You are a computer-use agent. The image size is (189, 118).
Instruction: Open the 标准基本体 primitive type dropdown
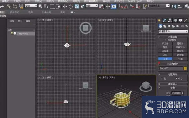coord(173,31)
